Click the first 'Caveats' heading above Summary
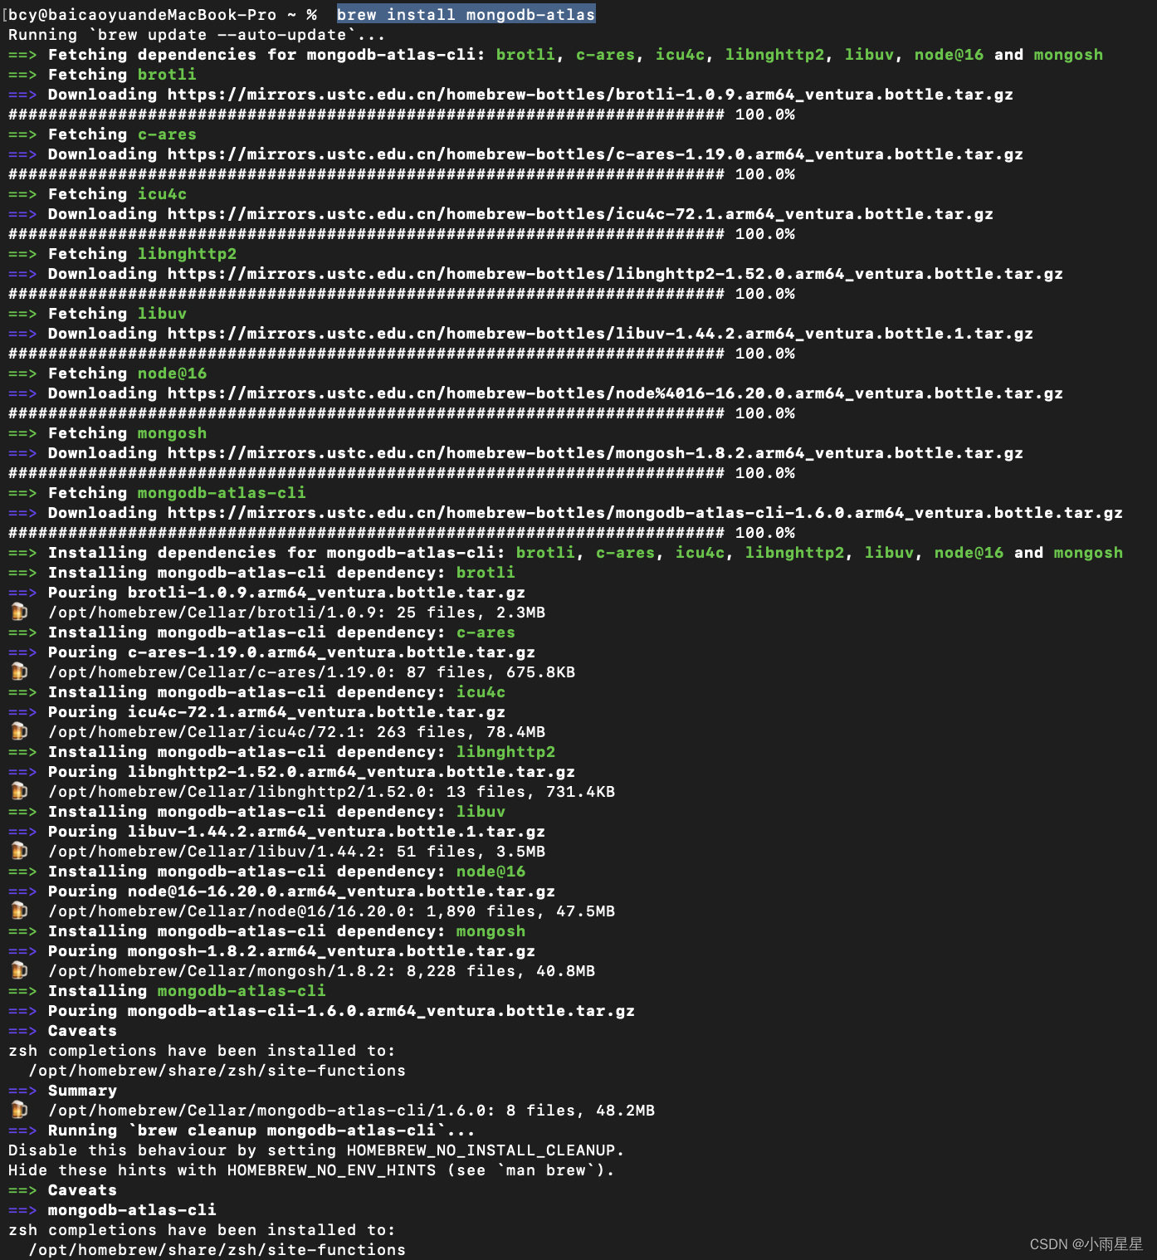Screen dimensions: 1157x1260 tap(62, 1031)
